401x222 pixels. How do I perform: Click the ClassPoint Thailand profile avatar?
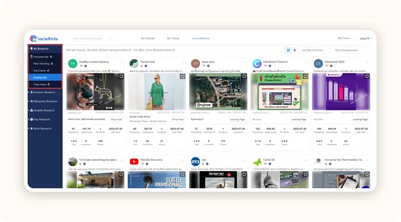257,63
